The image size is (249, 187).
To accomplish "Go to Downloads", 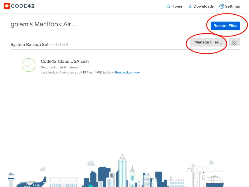I will coord(201,6).
